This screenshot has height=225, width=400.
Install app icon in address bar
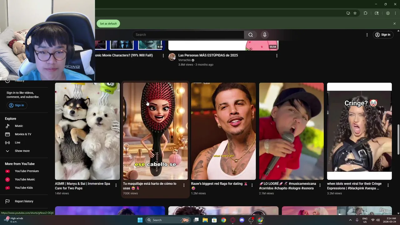click(348, 13)
